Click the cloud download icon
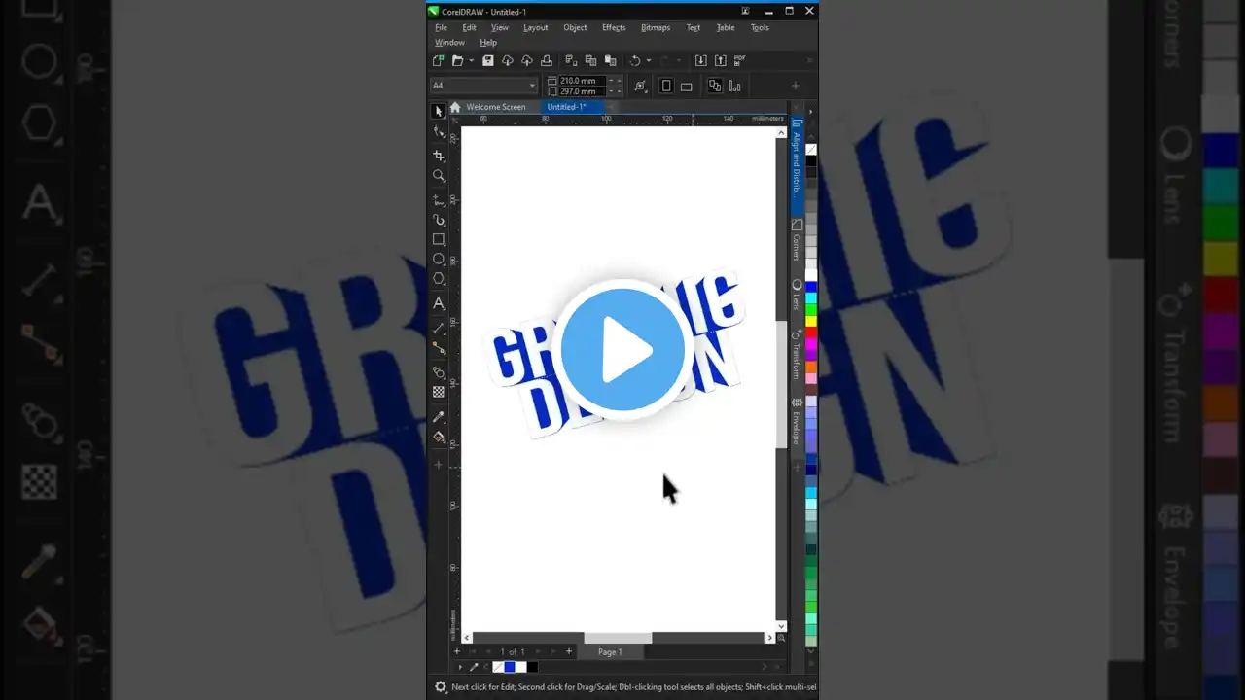 tap(507, 60)
